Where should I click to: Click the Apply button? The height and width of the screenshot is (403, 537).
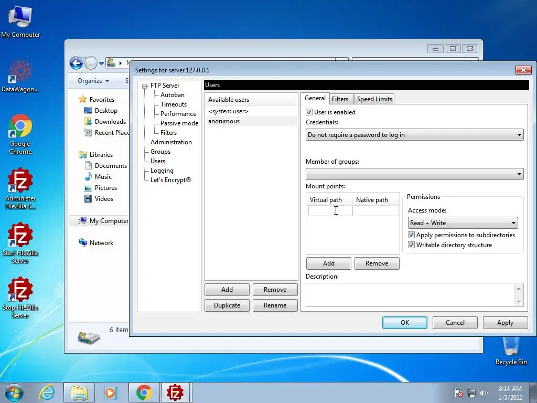pyautogui.click(x=505, y=323)
